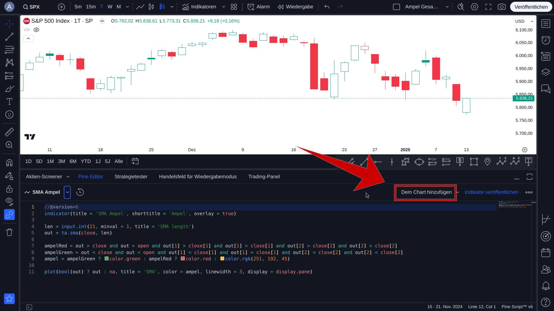The width and height of the screenshot is (554, 311).
Task: Select the trend line drawing tool
Action: click(9, 37)
